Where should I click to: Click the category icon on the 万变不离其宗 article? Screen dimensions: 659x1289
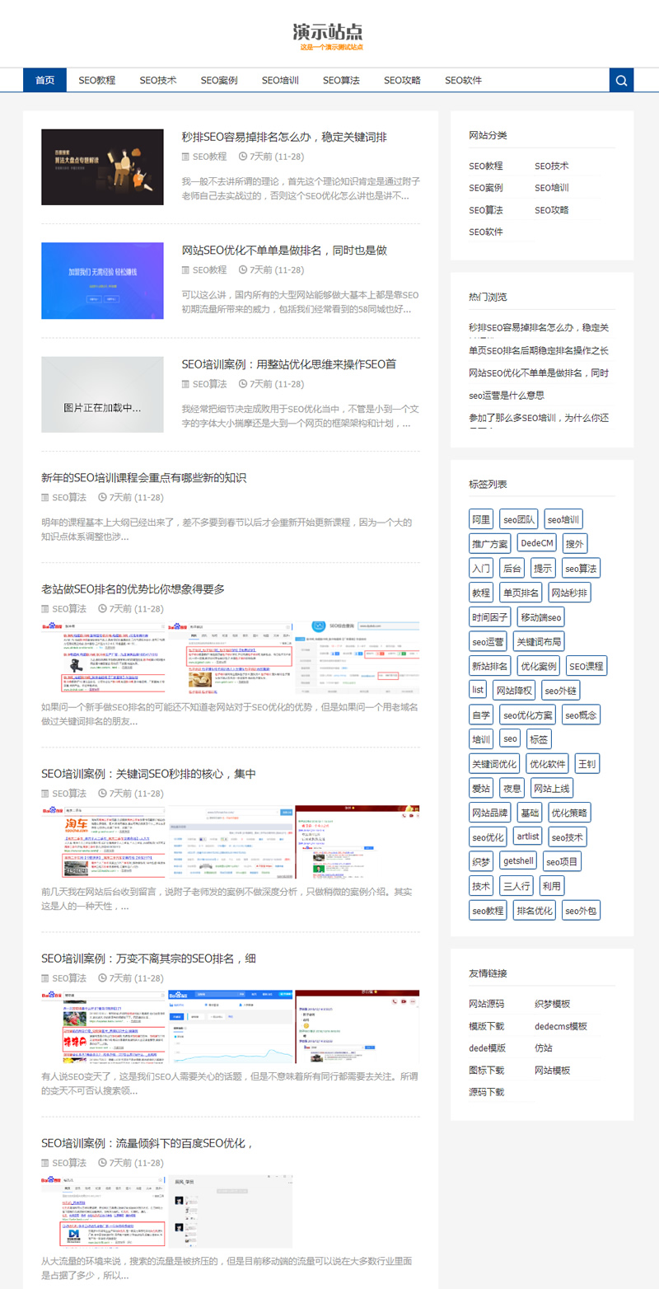coord(44,977)
